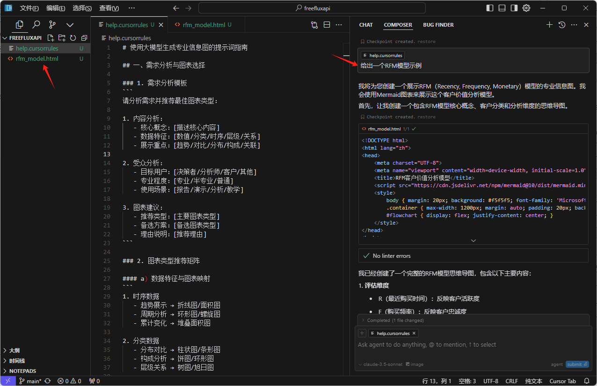Open editor more actions ellipsis
Viewport: 597px width, 386px height.
[x=339, y=25]
